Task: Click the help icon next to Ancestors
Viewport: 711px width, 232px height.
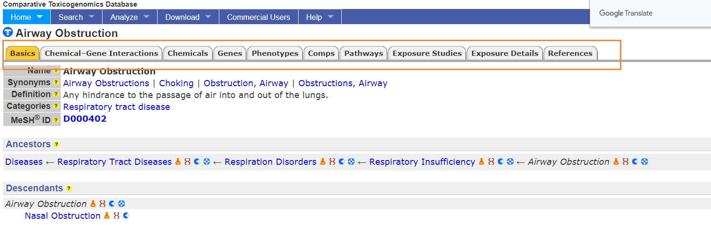Action: pyautogui.click(x=56, y=144)
